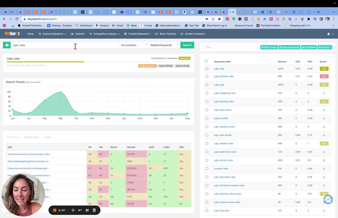The width and height of the screenshot is (338, 218).
Task: Open Content Assistant in navigation bar
Action: point(192,34)
